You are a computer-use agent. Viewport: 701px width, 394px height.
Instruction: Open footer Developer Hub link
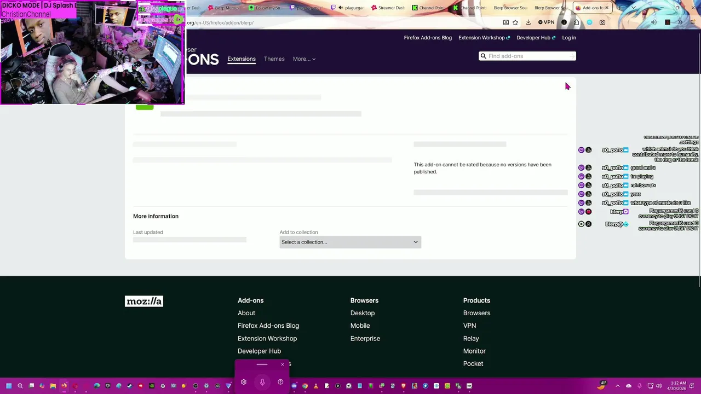pyautogui.click(x=259, y=351)
